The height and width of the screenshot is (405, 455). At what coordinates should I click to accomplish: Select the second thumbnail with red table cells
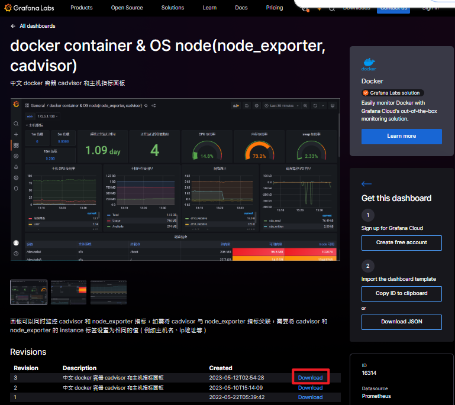(x=69, y=292)
